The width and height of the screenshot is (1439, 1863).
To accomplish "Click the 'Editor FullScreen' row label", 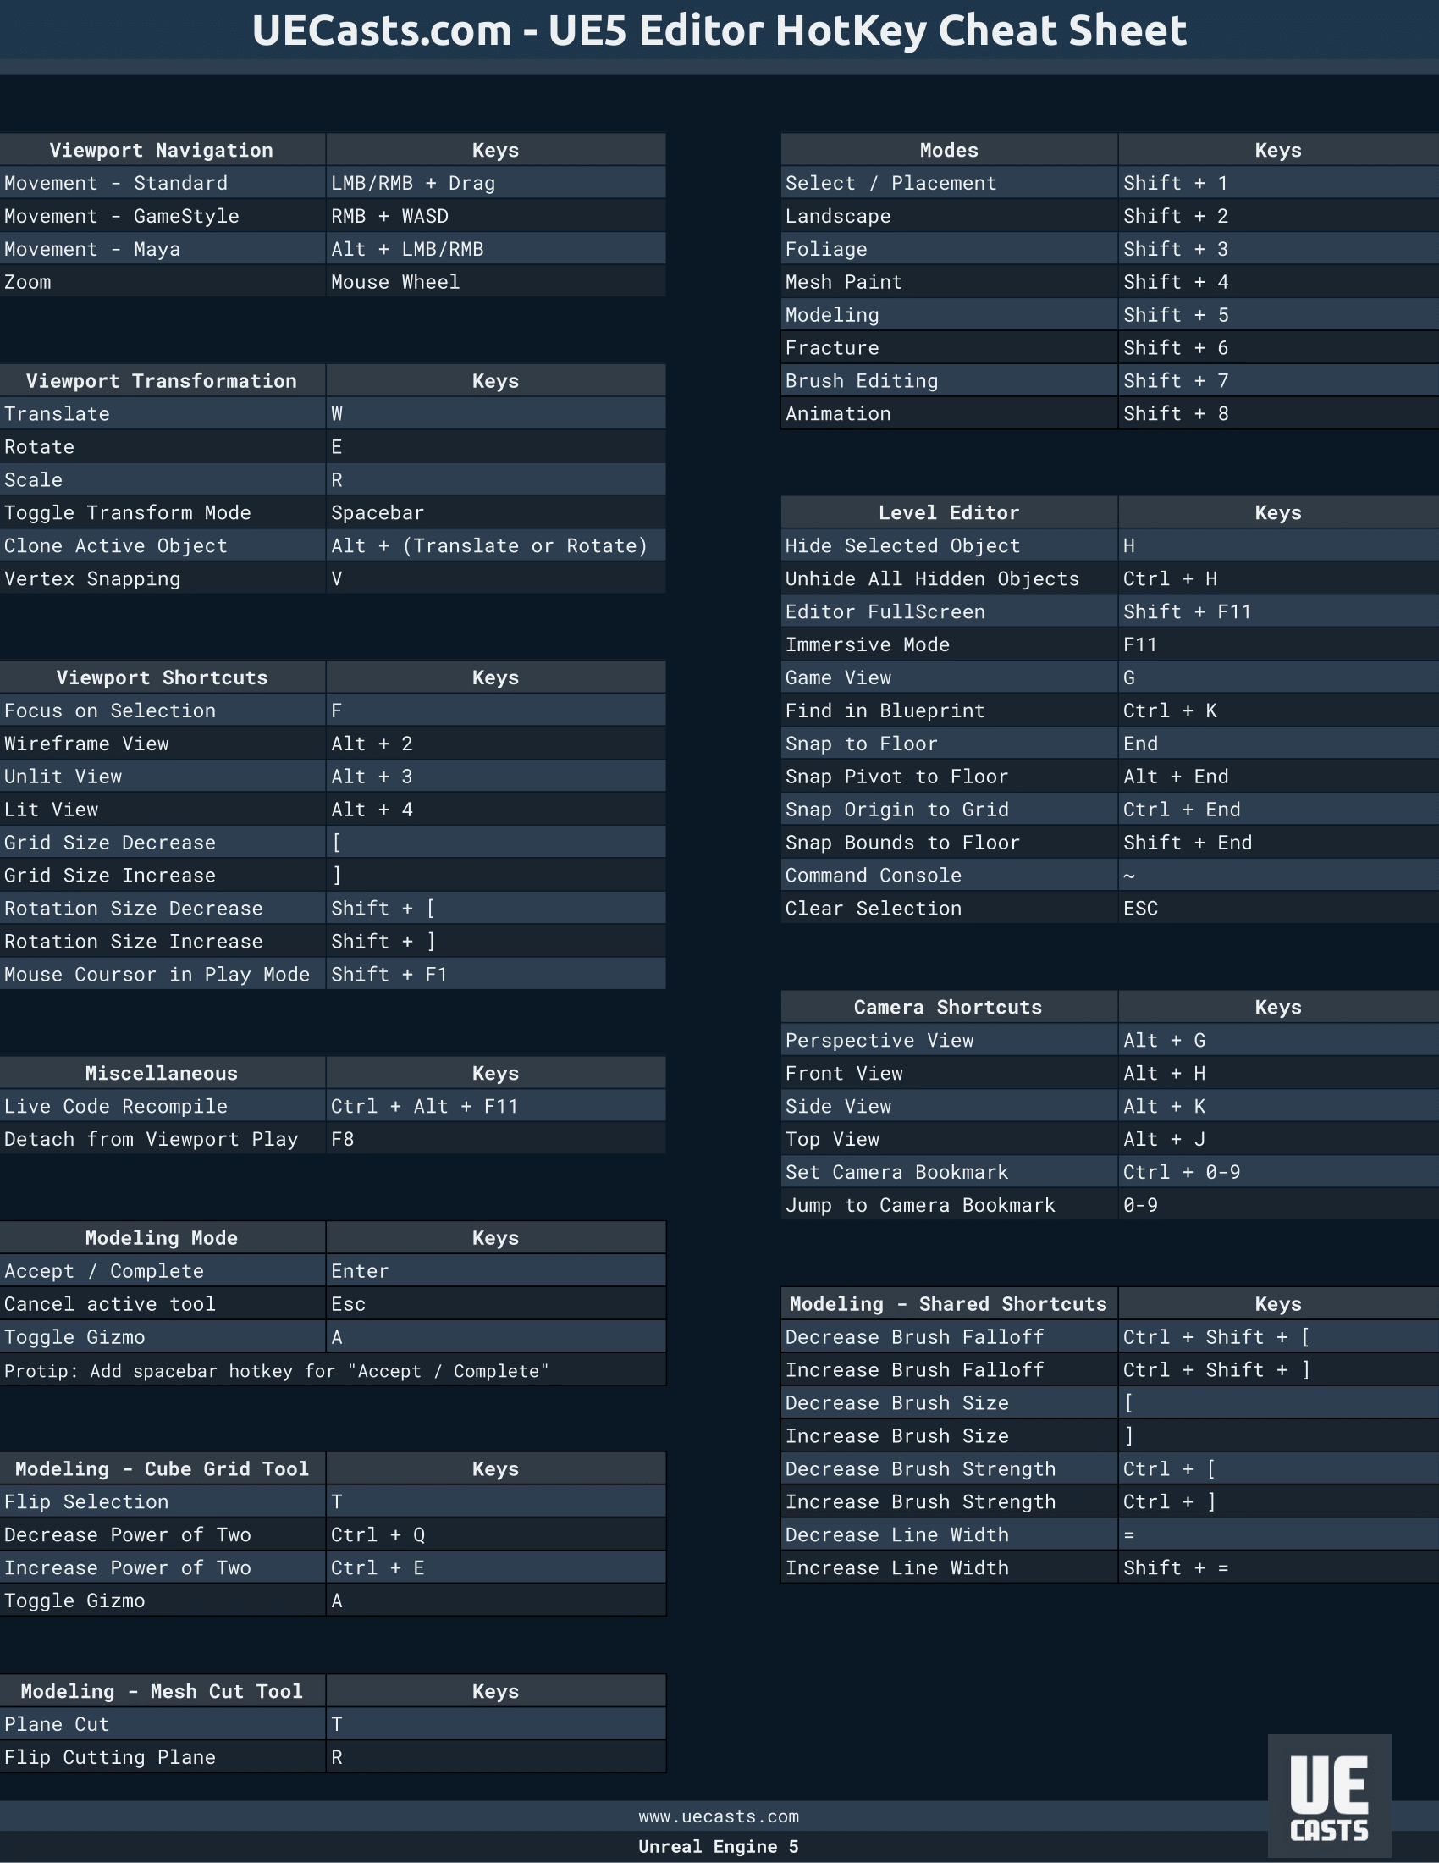I will (x=949, y=611).
